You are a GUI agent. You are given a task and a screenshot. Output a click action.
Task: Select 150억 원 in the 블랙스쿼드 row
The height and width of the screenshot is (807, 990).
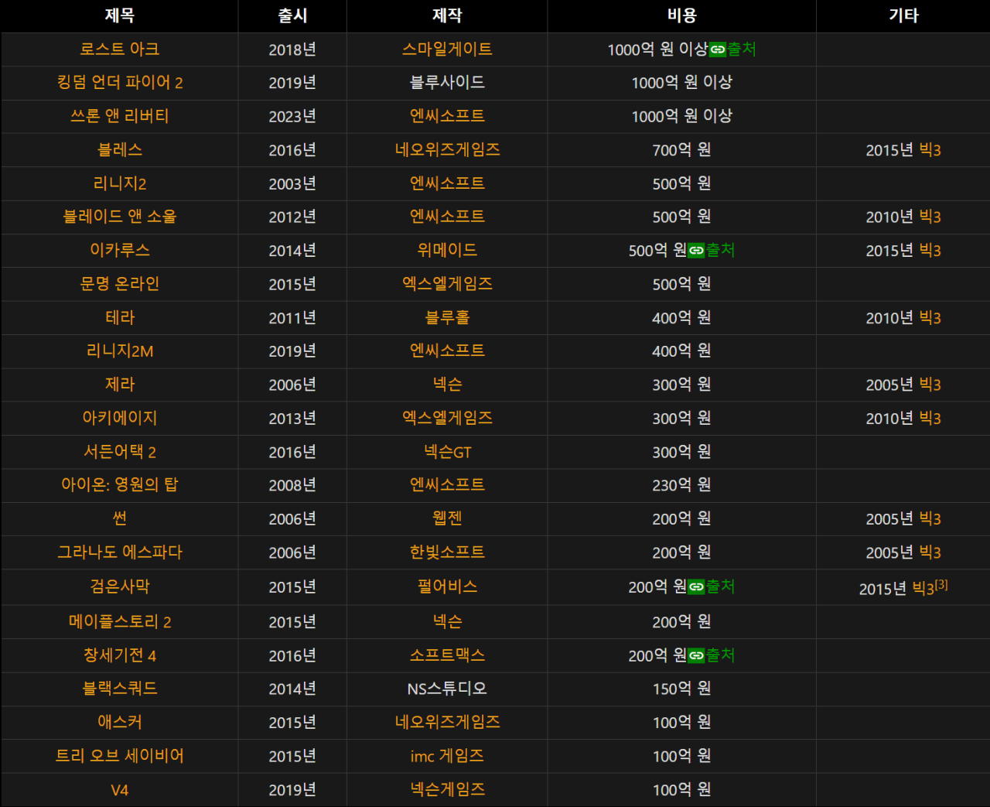pos(682,689)
